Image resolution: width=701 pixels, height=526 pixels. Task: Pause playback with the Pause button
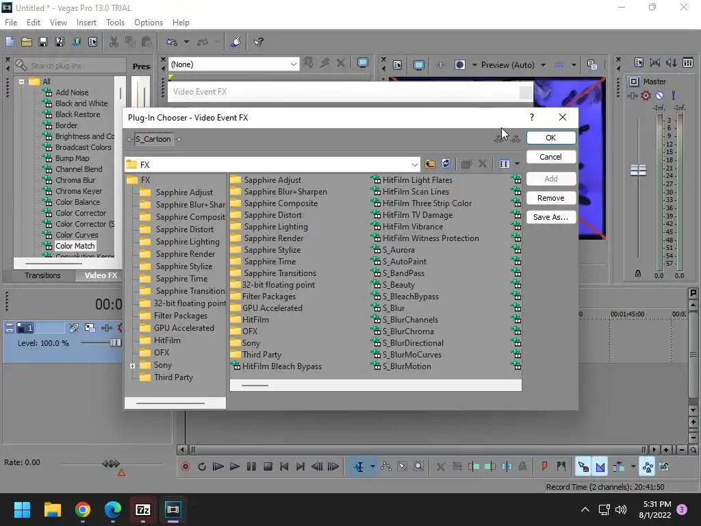coord(251,466)
